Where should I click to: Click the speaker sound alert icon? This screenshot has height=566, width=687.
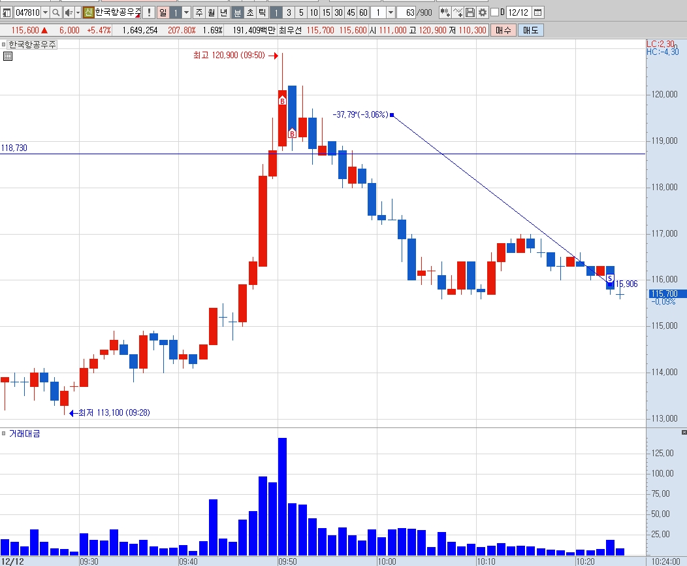pos(69,12)
